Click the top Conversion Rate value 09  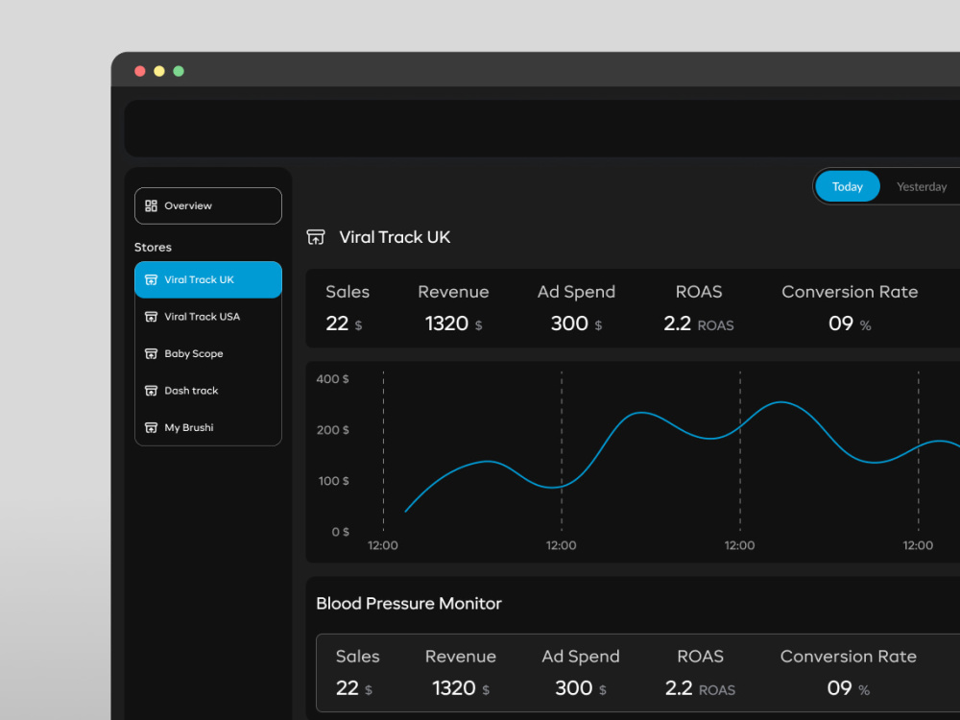[841, 324]
